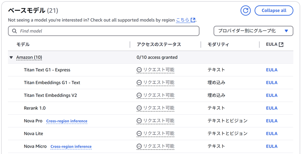The image size is (301, 154).
Task: Click the EULA column external link icon
Action: tap(281, 44)
